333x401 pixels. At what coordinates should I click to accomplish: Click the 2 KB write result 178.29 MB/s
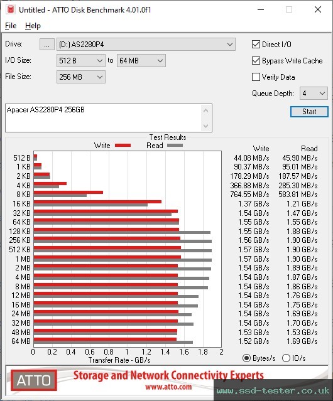click(x=250, y=176)
